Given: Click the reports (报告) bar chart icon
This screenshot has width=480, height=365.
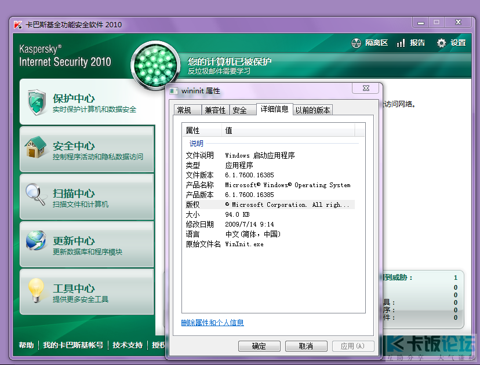Looking at the screenshot, I should 401,43.
